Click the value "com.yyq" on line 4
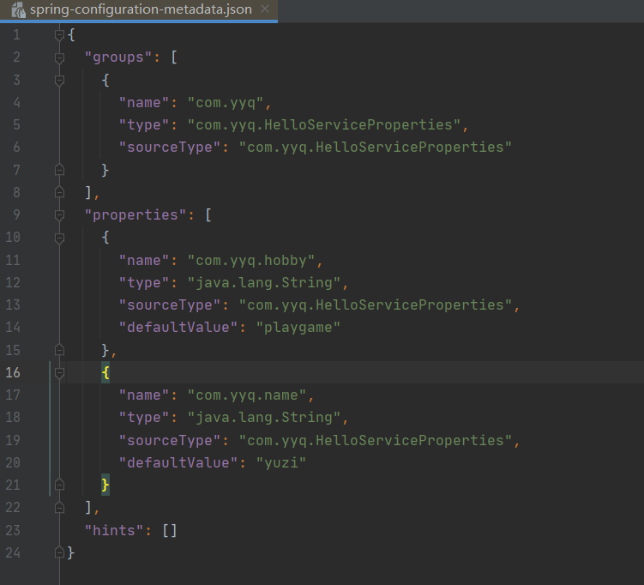 [225, 102]
